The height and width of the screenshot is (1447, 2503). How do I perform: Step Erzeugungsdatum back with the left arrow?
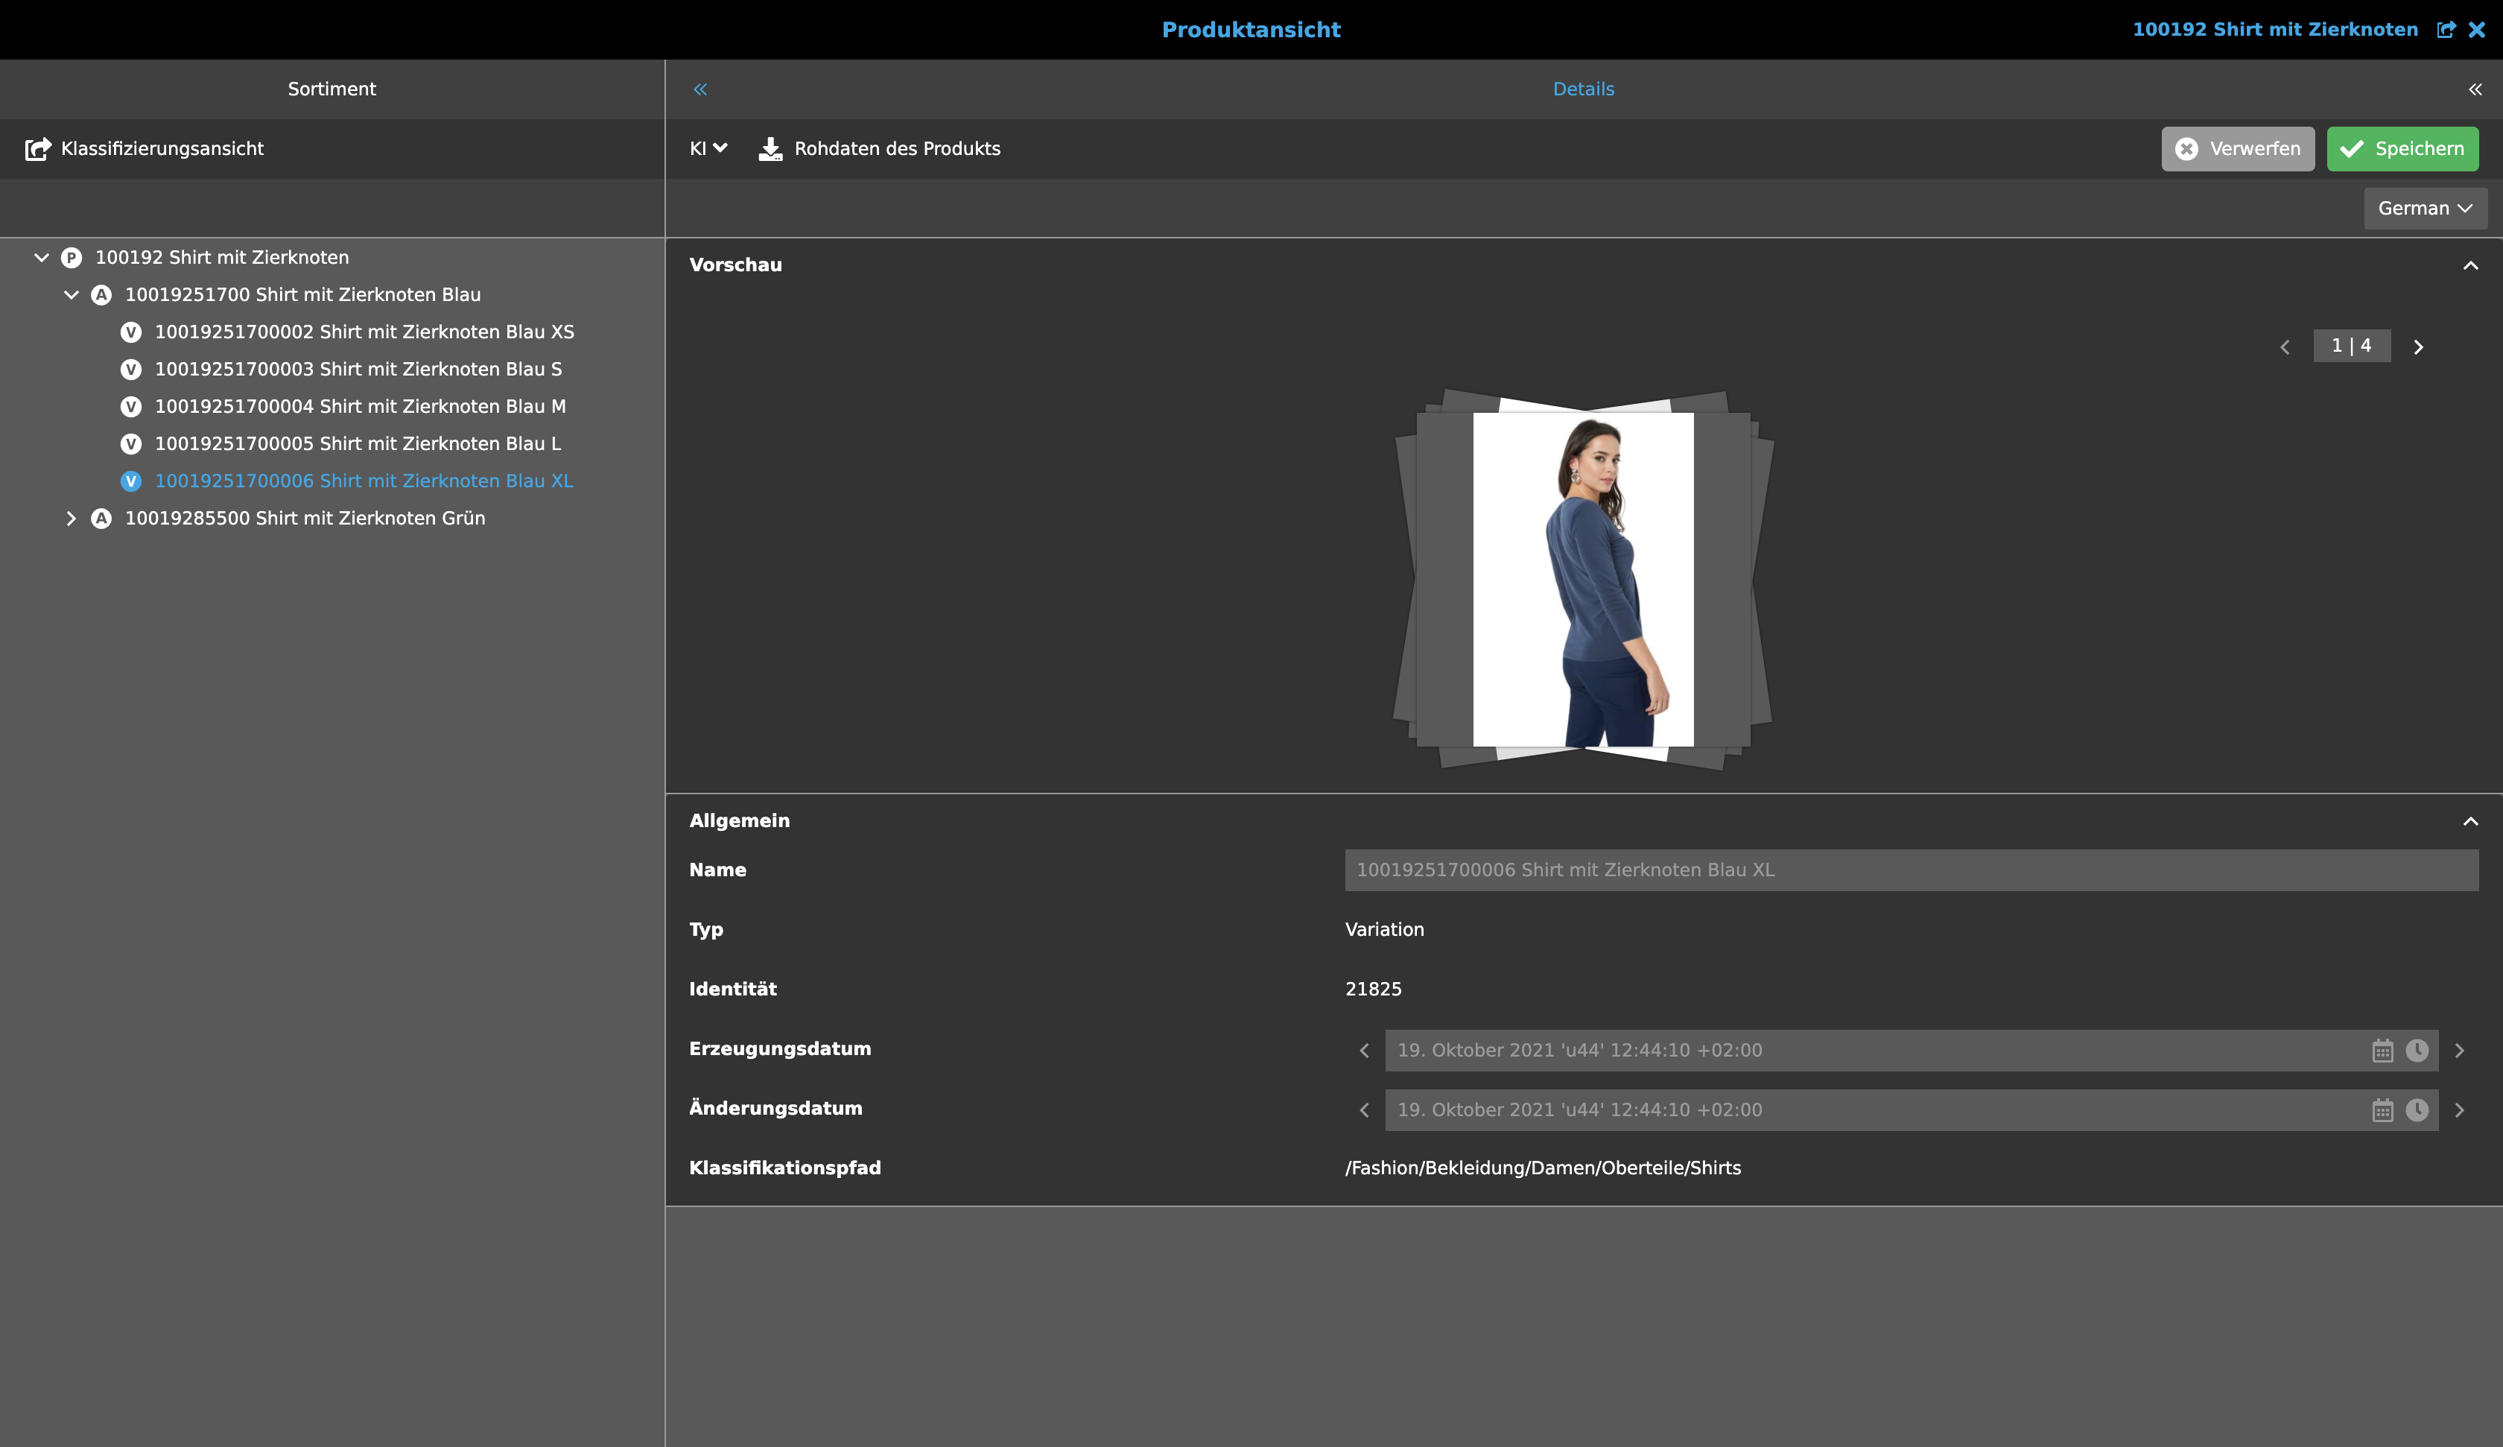pyautogui.click(x=1364, y=1049)
